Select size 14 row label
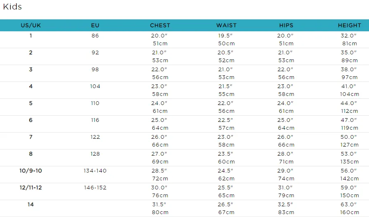 click(31, 205)
